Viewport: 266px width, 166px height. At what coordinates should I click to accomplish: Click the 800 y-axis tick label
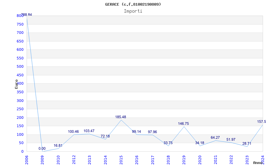tap(20, 16)
